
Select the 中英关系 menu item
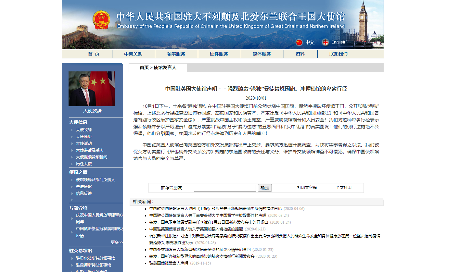133,54
